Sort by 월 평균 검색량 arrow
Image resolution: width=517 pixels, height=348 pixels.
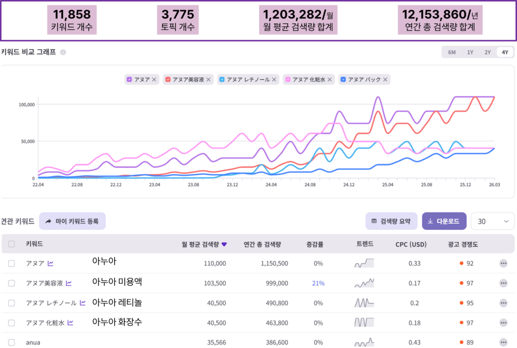(x=224, y=244)
